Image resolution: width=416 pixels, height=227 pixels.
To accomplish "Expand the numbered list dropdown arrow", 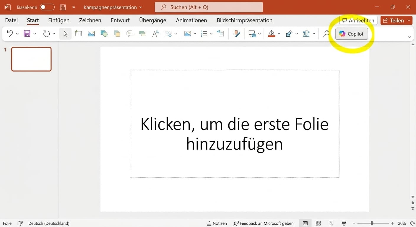I will pyautogui.click(x=211, y=34).
